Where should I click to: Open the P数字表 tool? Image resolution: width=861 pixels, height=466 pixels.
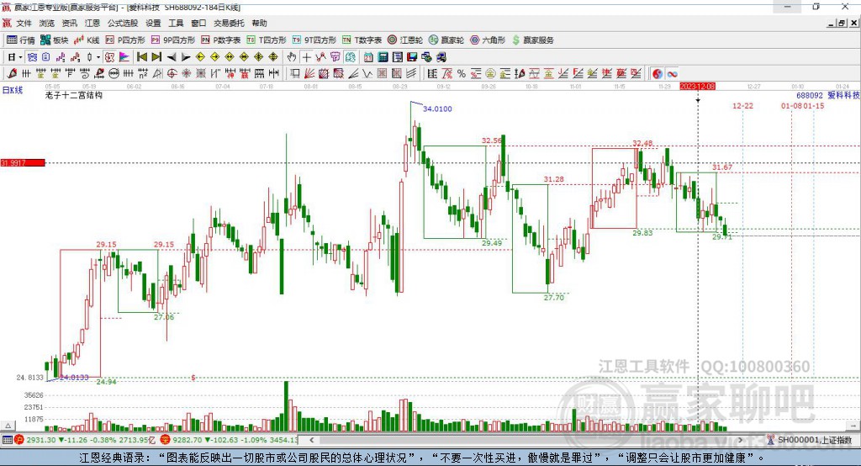221,40
